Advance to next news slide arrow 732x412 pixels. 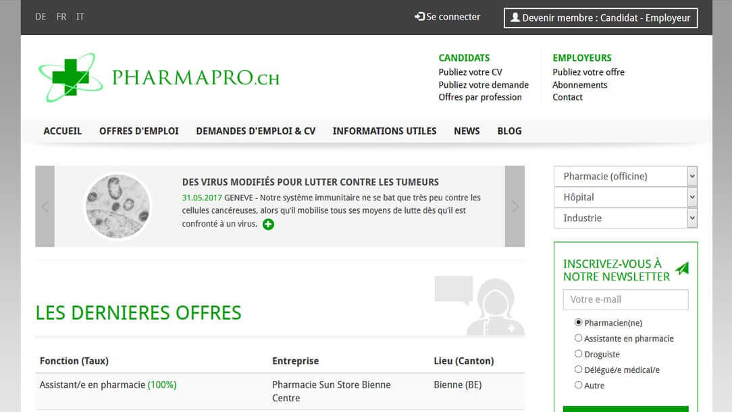515,206
